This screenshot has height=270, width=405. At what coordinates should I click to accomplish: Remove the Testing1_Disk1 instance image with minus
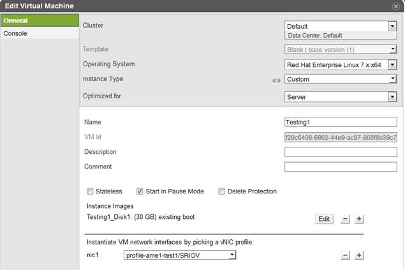click(345, 219)
